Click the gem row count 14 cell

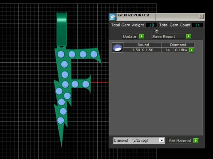tap(167, 50)
